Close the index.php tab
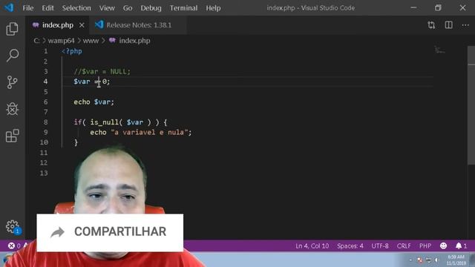Image resolution: width=475 pixels, height=267 pixels. [x=82, y=25]
